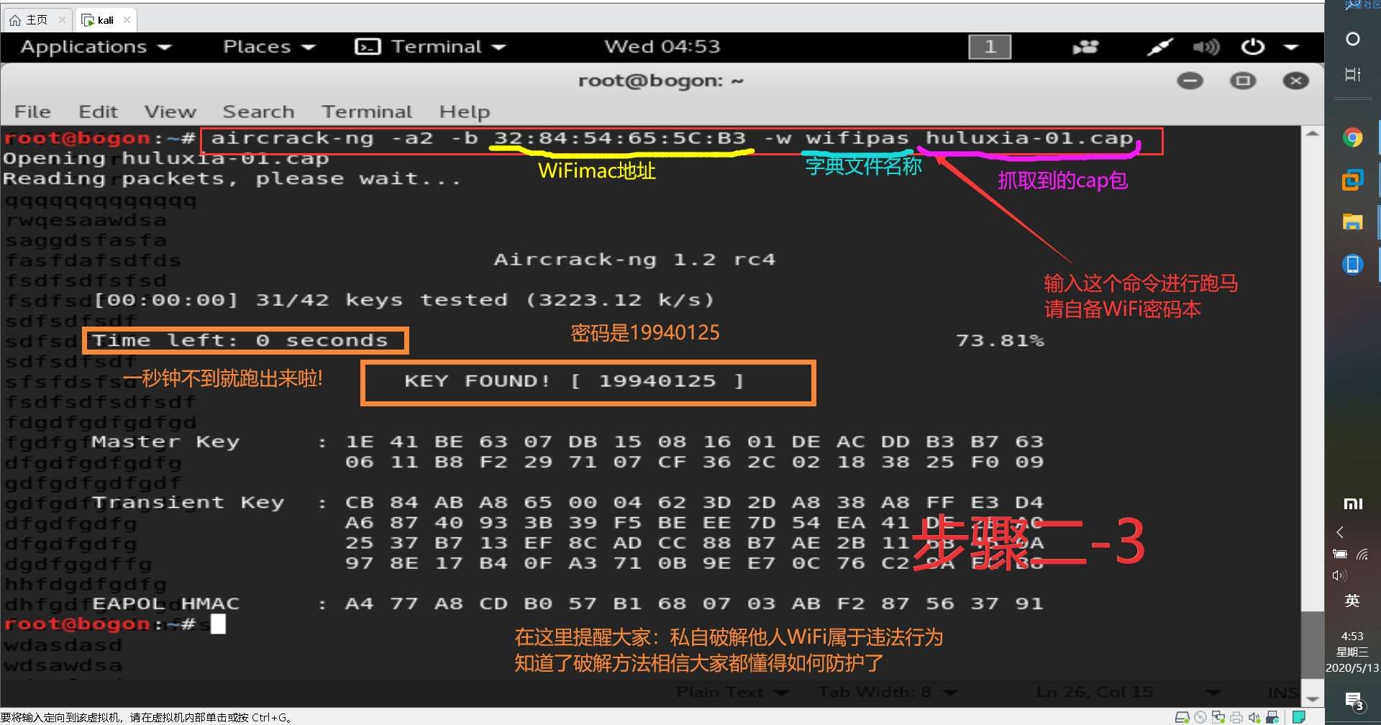This screenshot has height=725, width=1381.
Task: Click the "Reading packets, please wait..." line
Action: coord(232,178)
